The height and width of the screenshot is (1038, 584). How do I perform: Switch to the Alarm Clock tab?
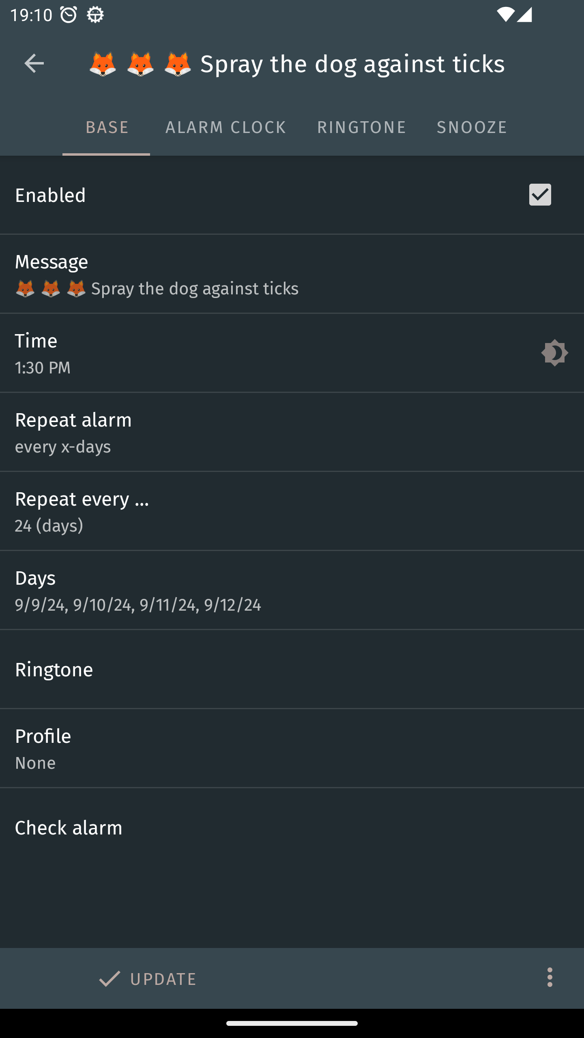point(225,127)
